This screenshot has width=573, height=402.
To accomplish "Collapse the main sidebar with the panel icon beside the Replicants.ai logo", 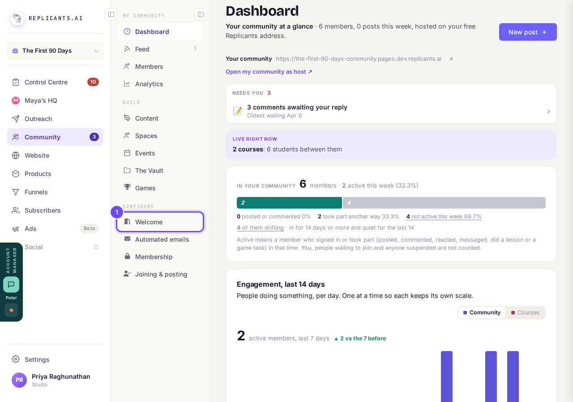I will pyautogui.click(x=111, y=14).
